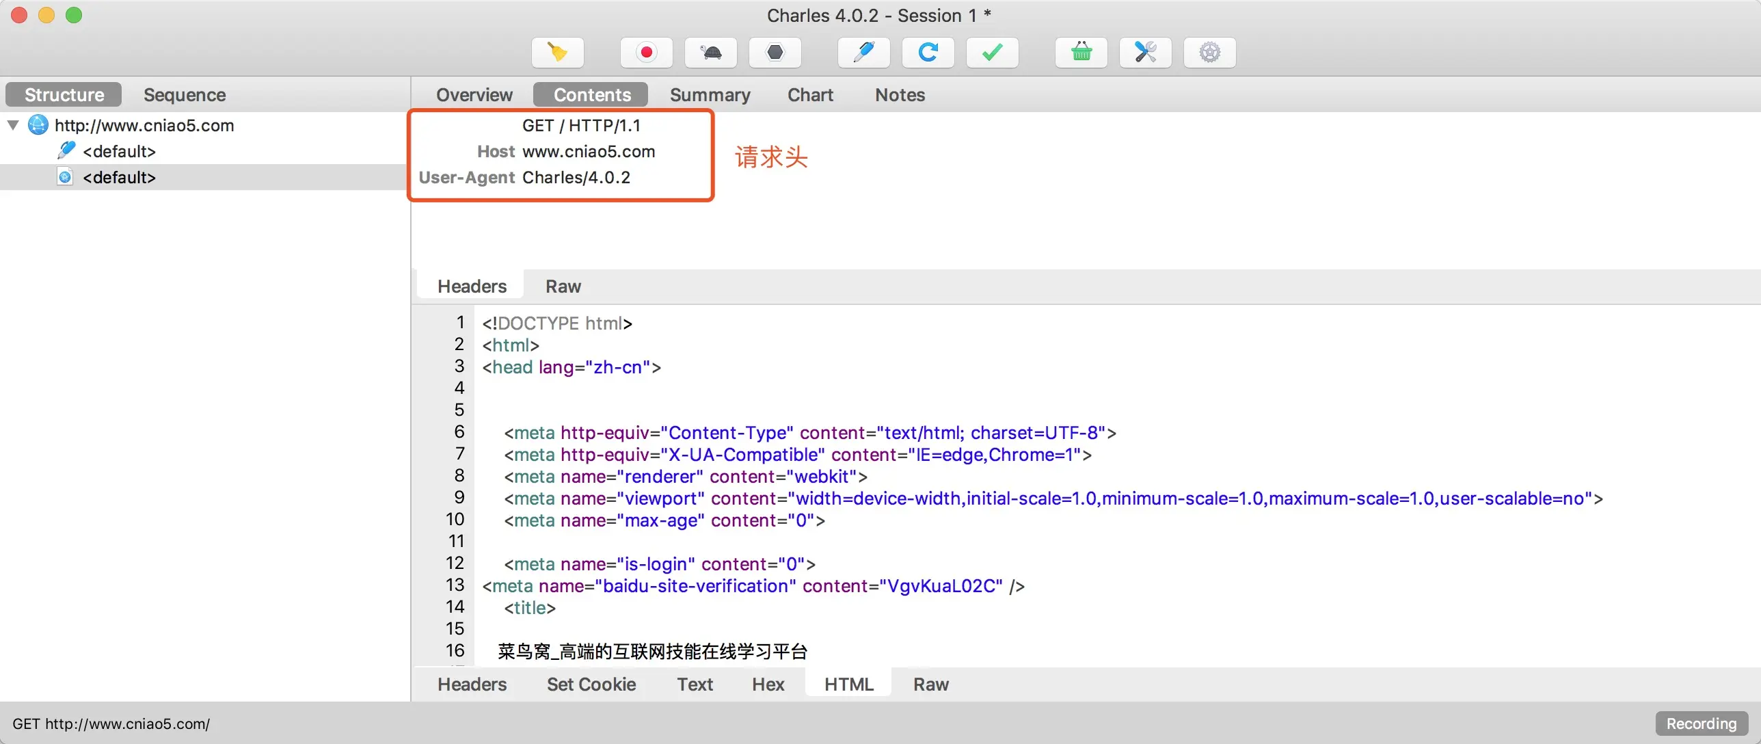Open the Set Cookie response tab
The height and width of the screenshot is (744, 1761).
click(x=591, y=685)
